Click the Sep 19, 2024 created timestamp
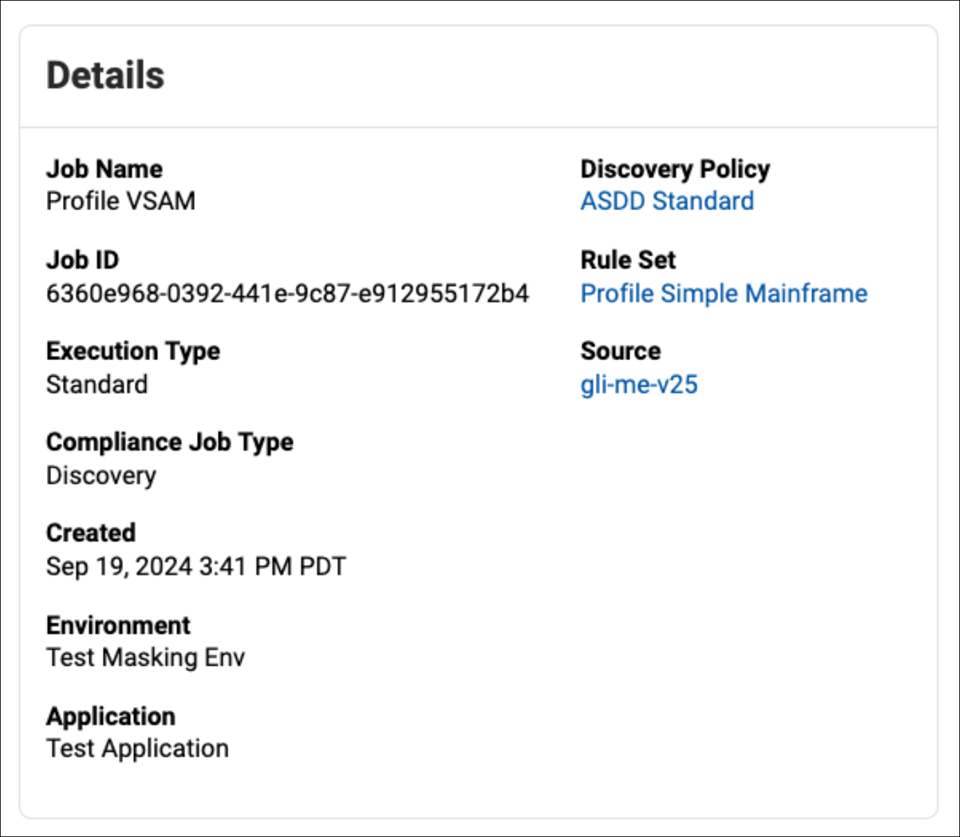Image resolution: width=960 pixels, height=837 pixels. 196,566
